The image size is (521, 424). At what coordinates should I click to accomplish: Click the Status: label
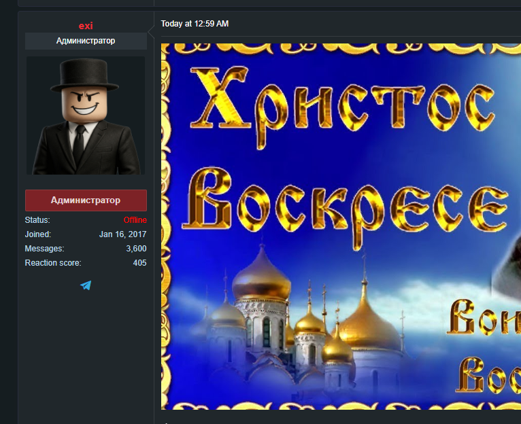pyautogui.click(x=37, y=219)
